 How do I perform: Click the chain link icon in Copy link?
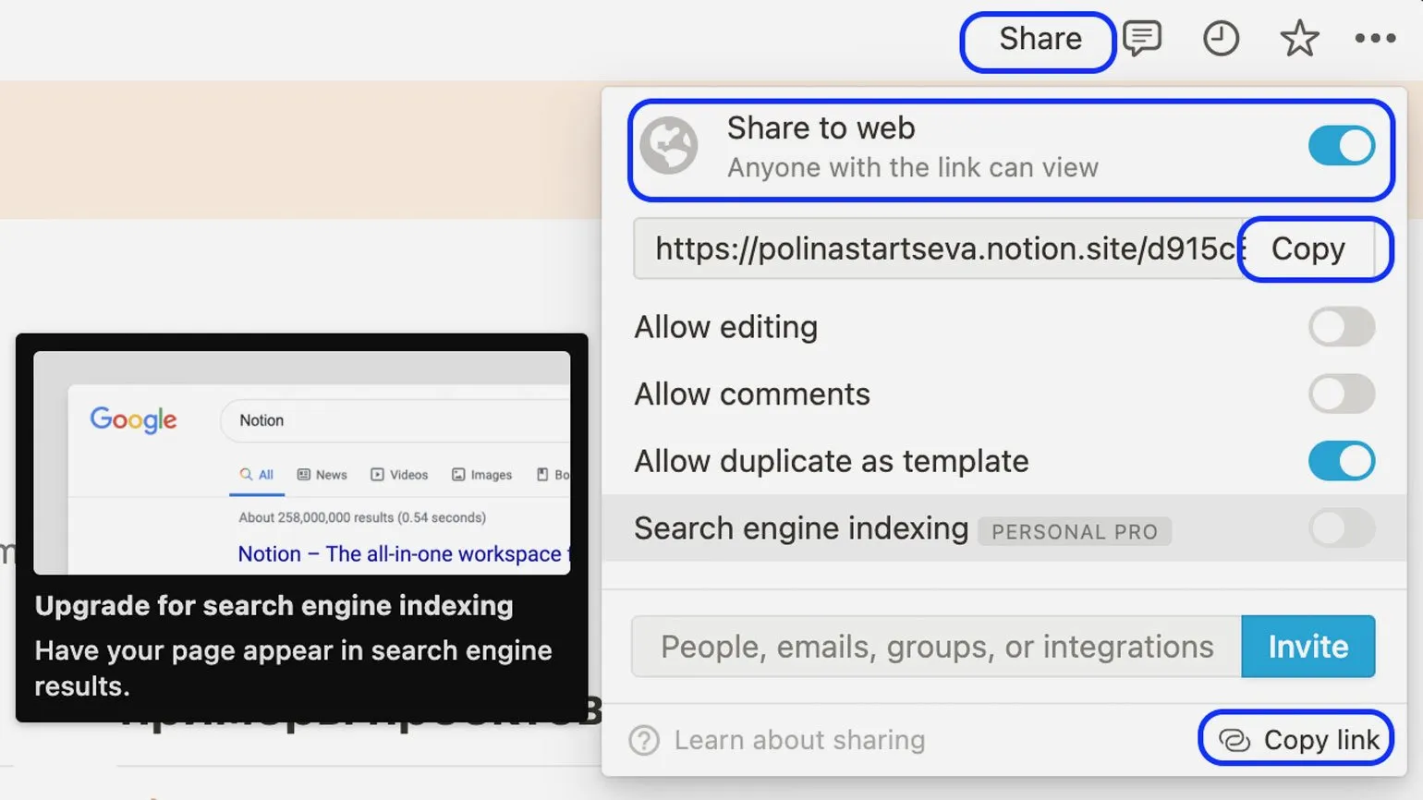pyautogui.click(x=1234, y=740)
